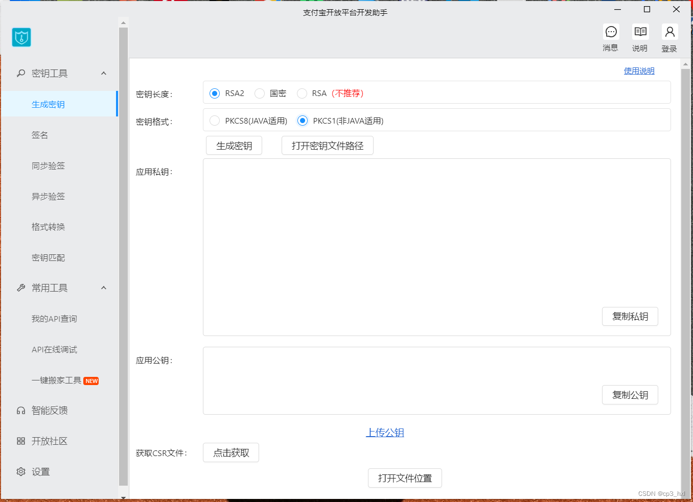Click the 密钥格式: label
This screenshot has width=693, height=502.
point(154,122)
